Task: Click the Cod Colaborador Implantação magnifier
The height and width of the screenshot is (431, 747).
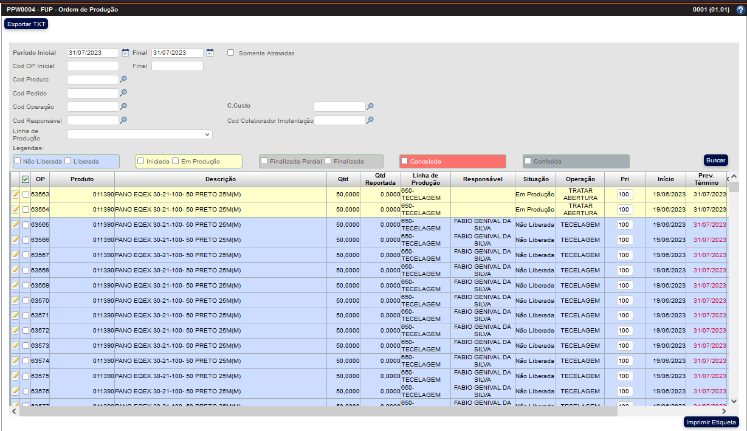Action: pyautogui.click(x=370, y=120)
